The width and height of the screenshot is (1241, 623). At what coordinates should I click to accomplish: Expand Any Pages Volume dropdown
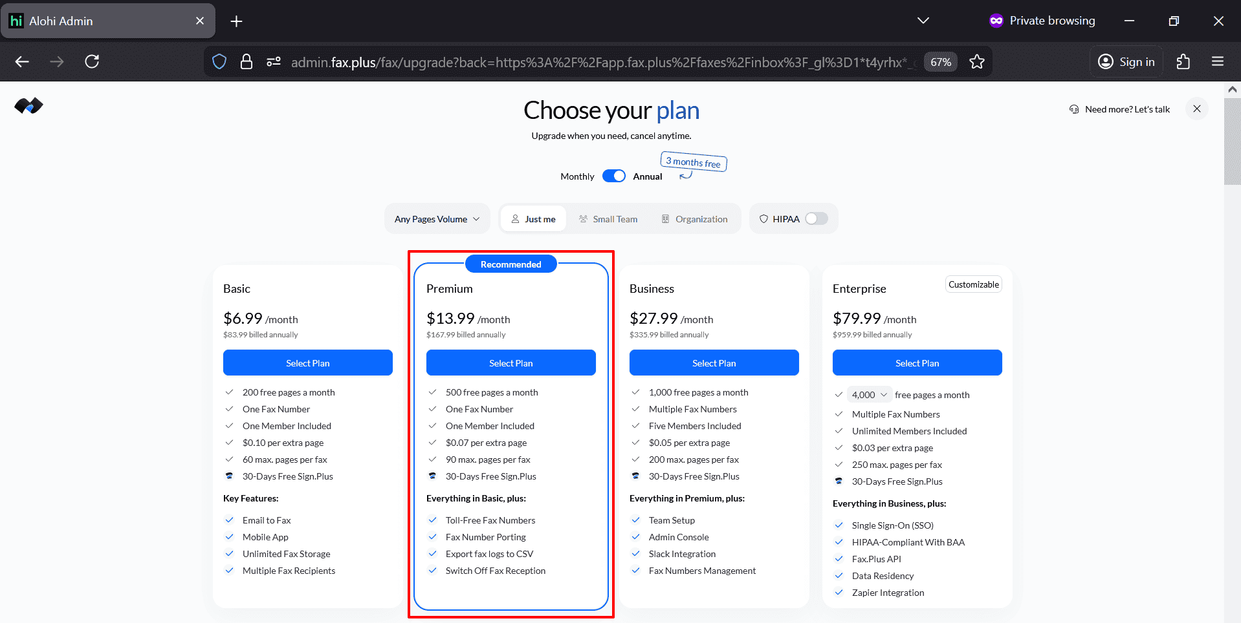[437, 219]
